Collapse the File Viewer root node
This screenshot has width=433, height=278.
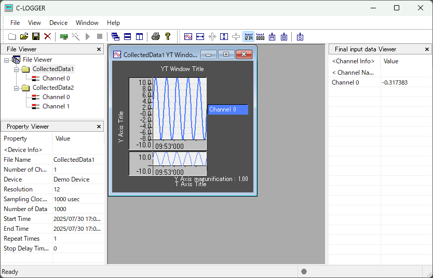pos(7,60)
